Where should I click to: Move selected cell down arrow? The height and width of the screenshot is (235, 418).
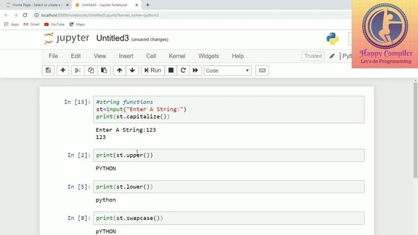click(132, 70)
